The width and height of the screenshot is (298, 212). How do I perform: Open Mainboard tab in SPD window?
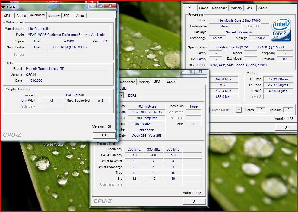point(128,82)
